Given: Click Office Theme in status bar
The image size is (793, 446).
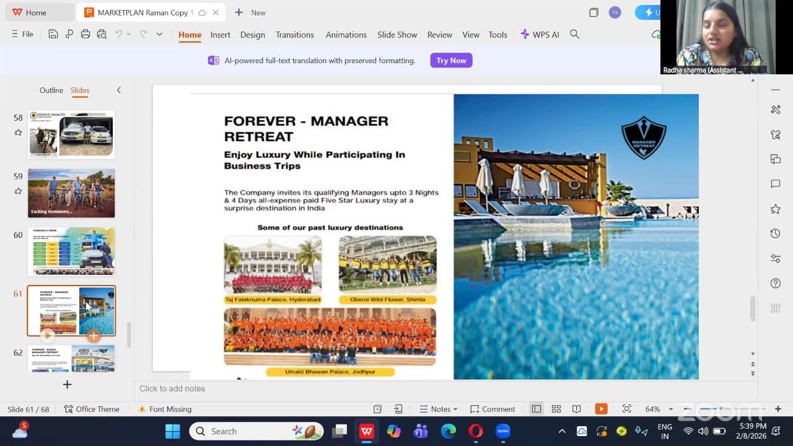Looking at the screenshot, I should coord(92,409).
